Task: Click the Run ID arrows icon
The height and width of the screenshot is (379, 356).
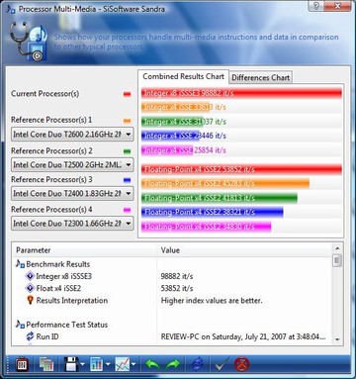Action: click(x=30, y=336)
